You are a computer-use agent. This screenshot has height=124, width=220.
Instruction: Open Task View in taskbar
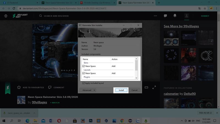pos(19,121)
